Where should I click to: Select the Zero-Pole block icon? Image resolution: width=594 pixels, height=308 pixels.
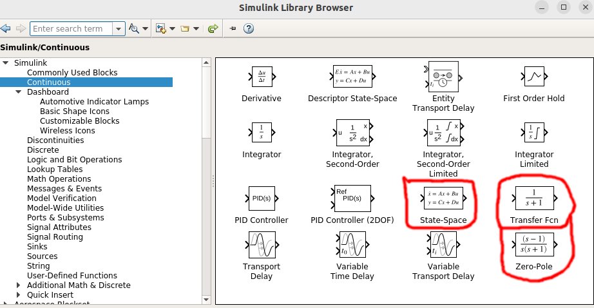pyautogui.click(x=534, y=244)
